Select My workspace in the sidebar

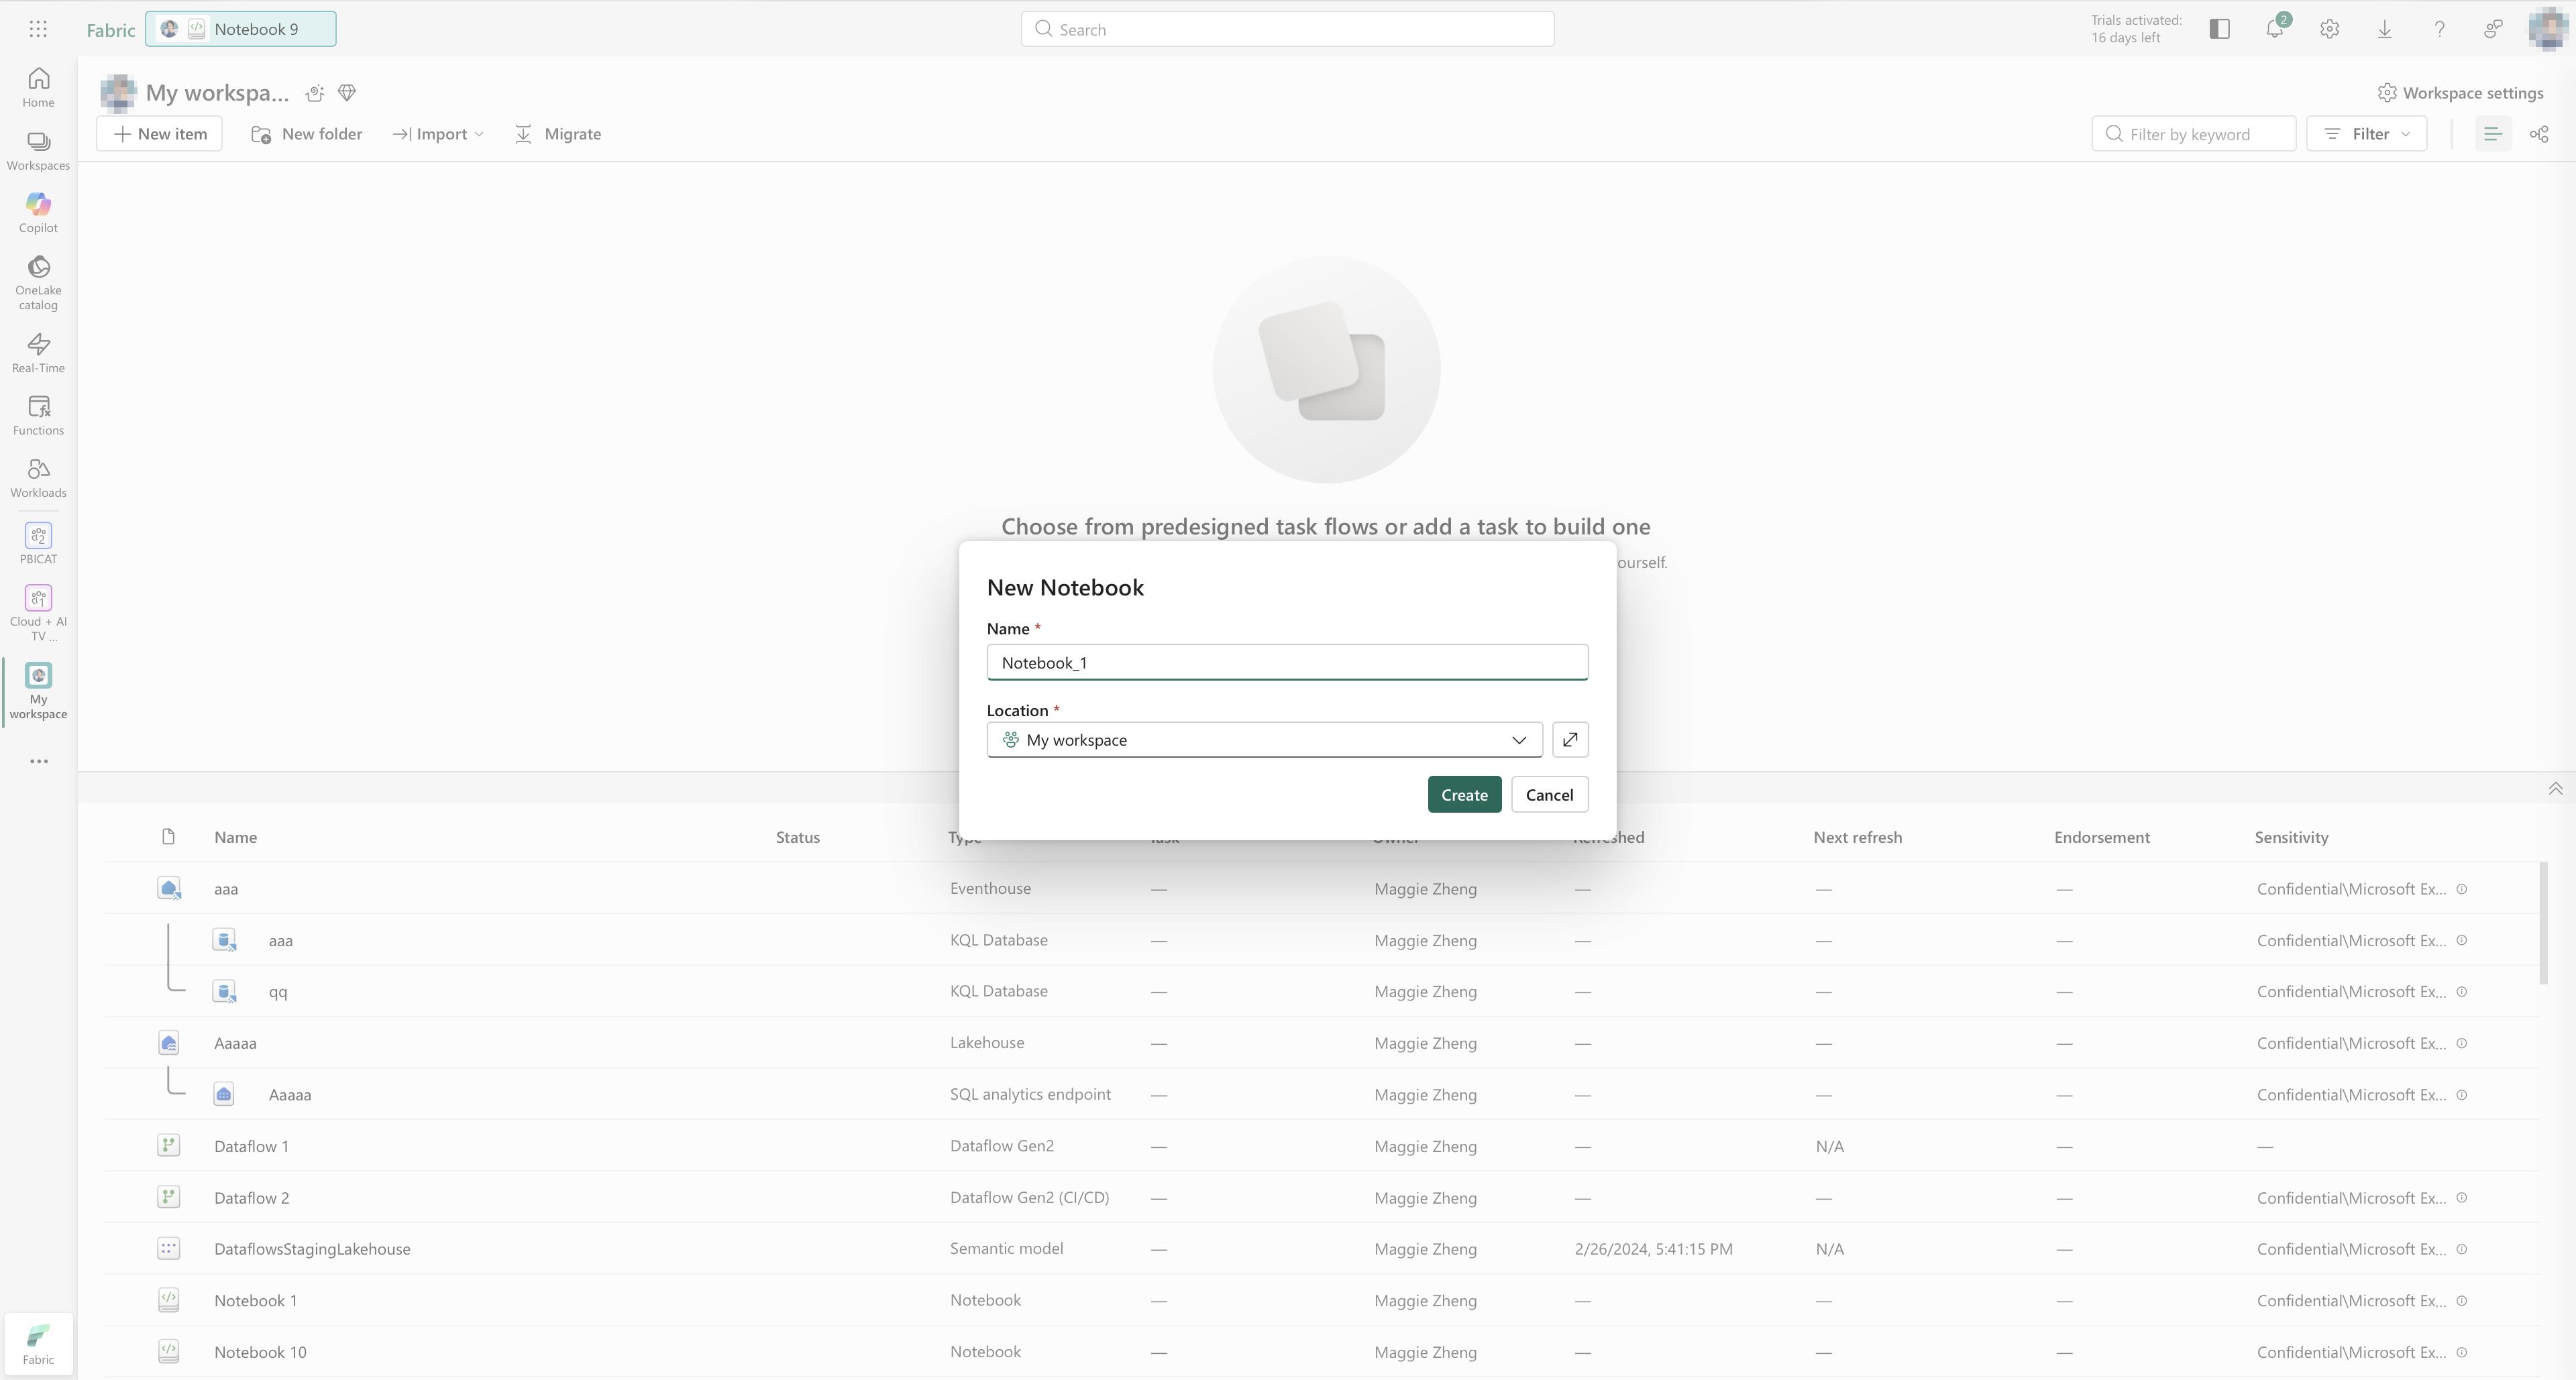(x=38, y=689)
